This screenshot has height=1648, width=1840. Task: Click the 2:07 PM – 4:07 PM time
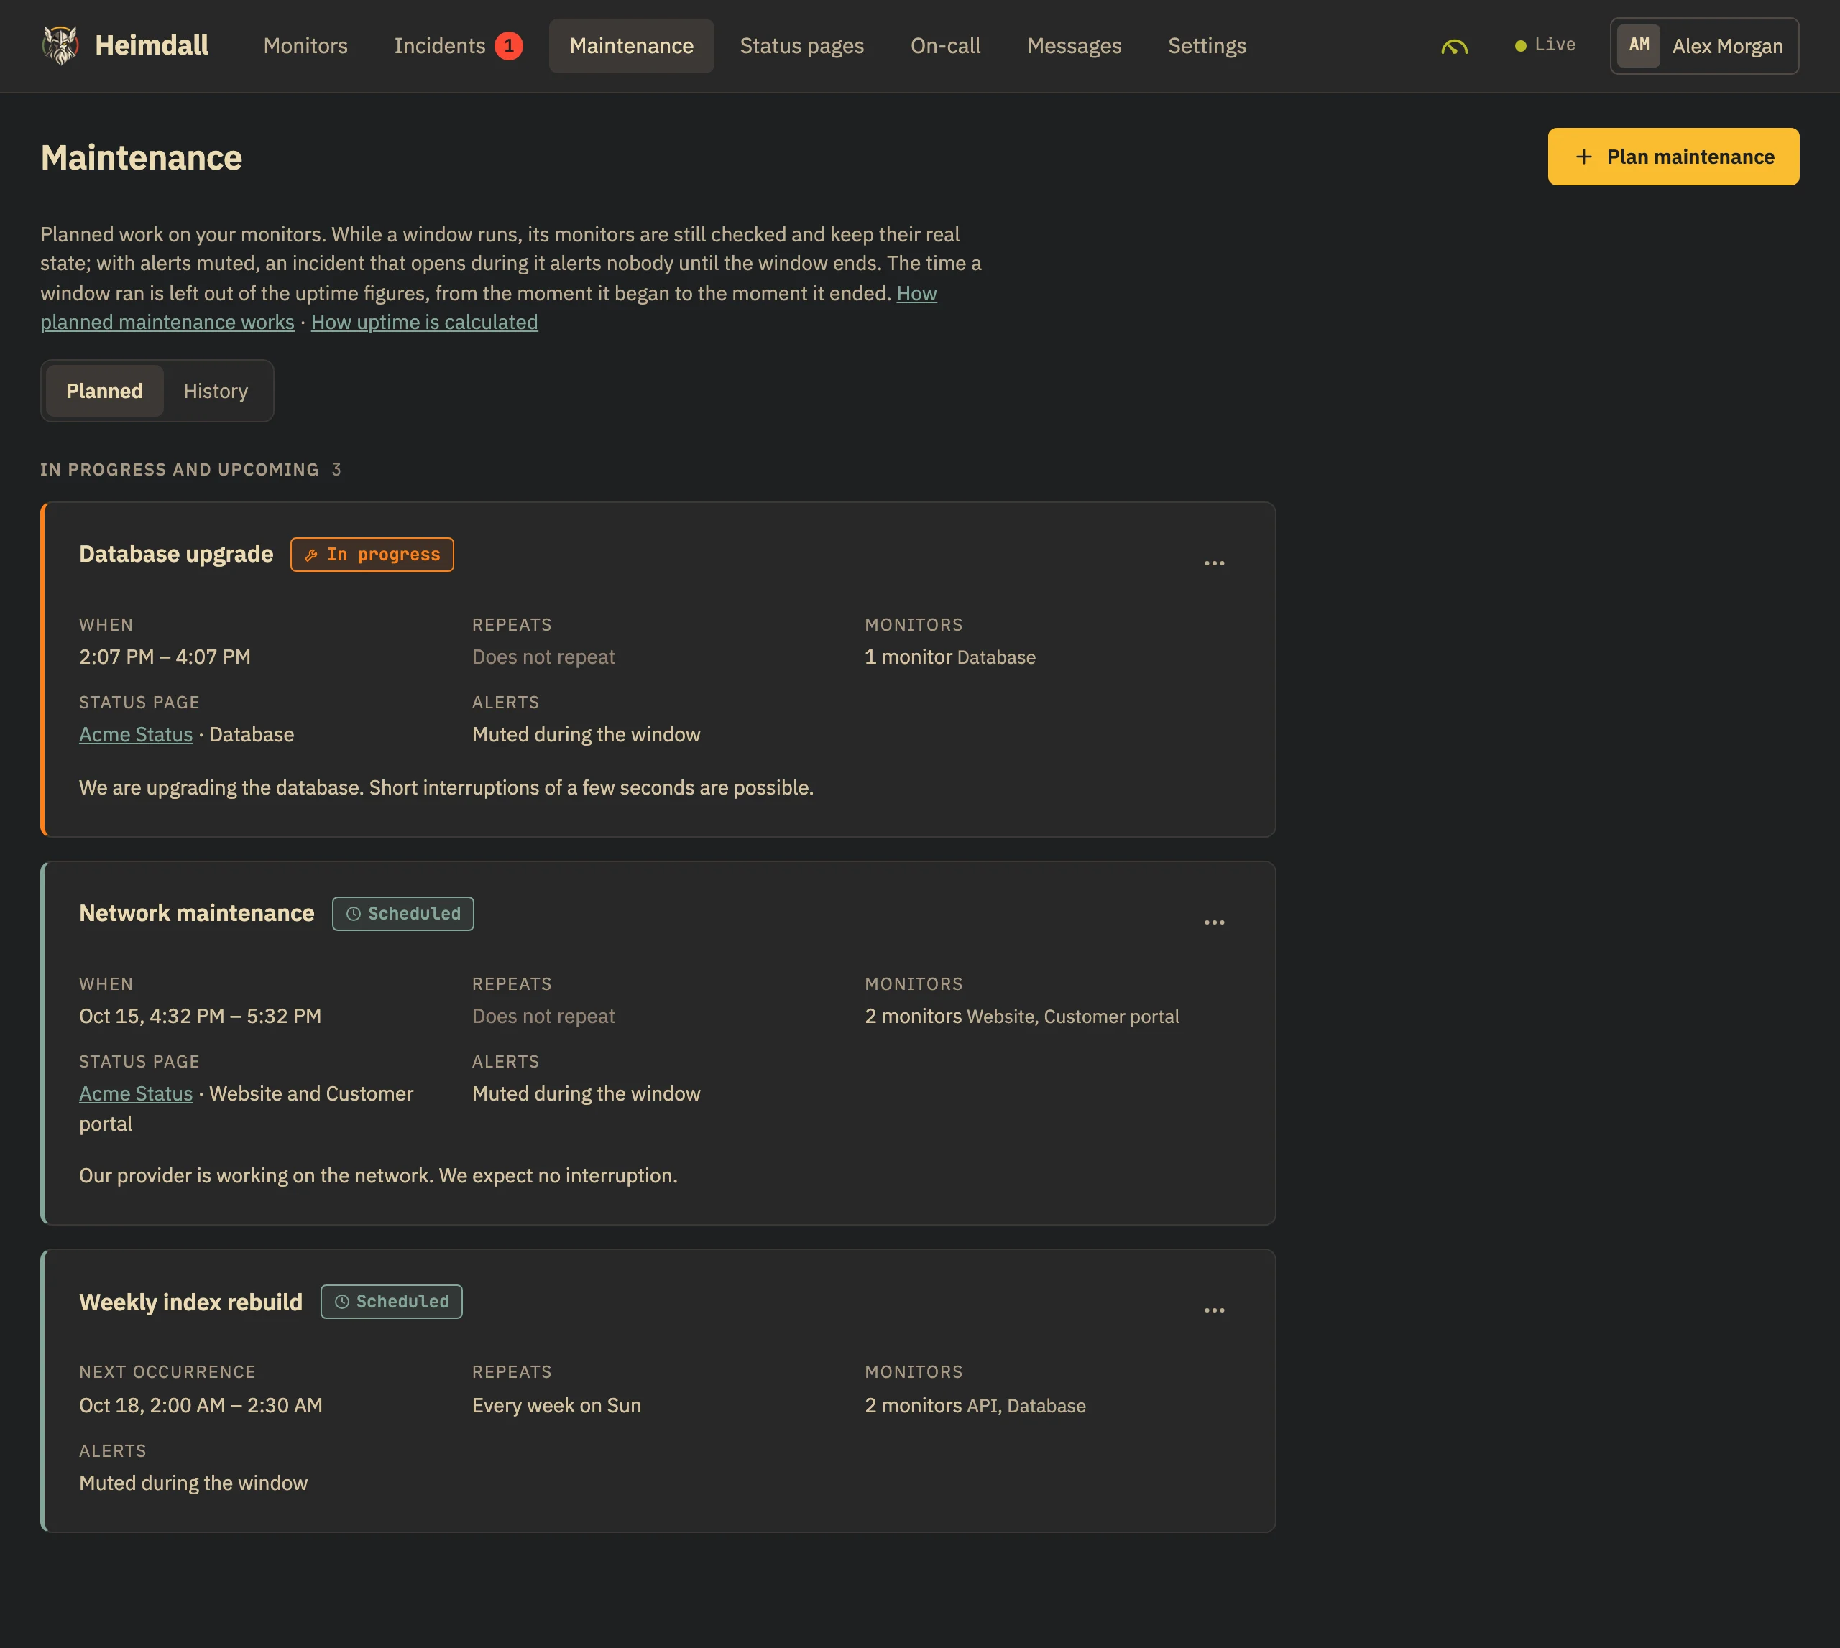(x=165, y=657)
